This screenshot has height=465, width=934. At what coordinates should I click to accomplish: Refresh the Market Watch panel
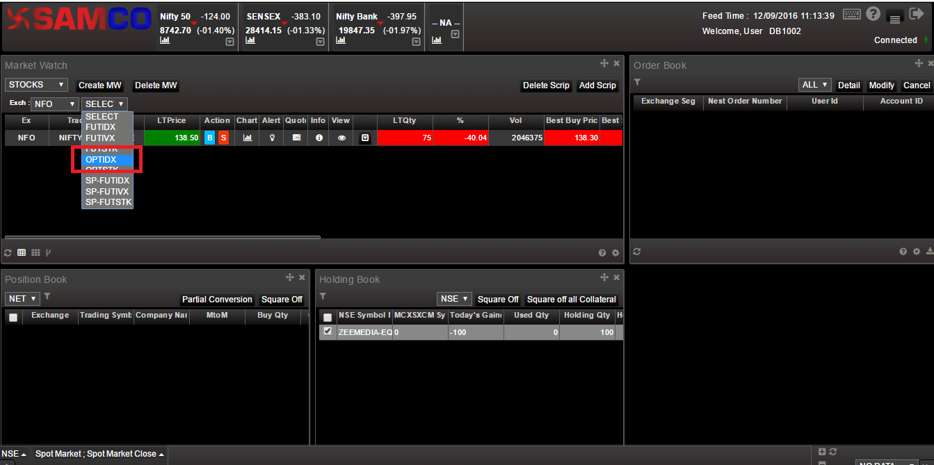(x=8, y=253)
